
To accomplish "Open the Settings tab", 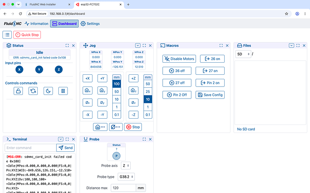I will point(90,24).
